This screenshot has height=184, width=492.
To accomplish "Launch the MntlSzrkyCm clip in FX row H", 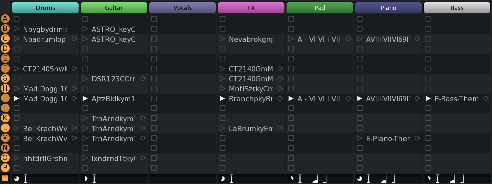I will pyautogui.click(x=223, y=89).
